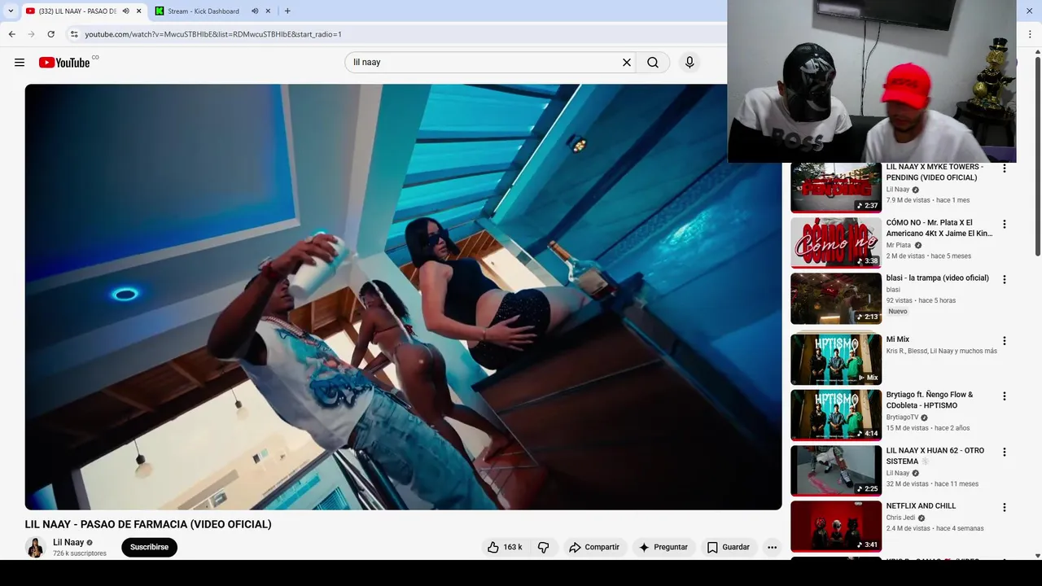
Task: Mute the YouTube tab audio icon
Action: (x=125, y=11)
